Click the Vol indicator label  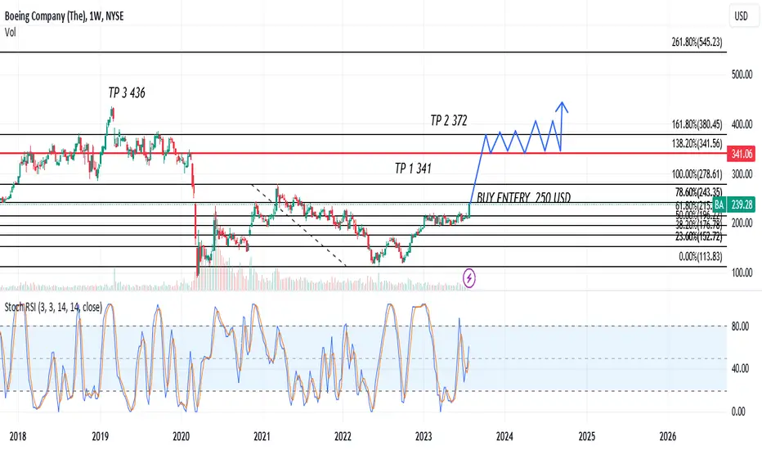click(10, 32)
